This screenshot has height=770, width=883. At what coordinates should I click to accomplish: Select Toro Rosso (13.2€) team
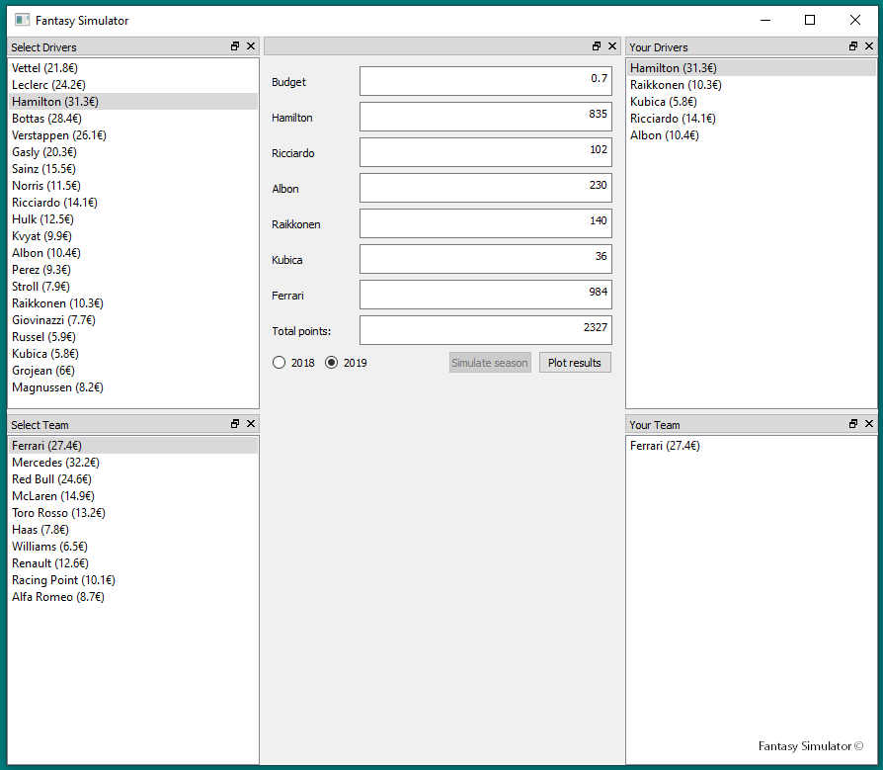point(133,513)
